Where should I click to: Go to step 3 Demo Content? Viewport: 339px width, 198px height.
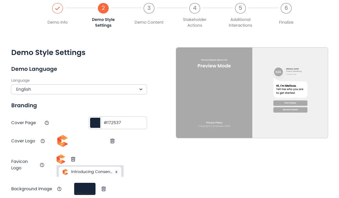(149, 8)
